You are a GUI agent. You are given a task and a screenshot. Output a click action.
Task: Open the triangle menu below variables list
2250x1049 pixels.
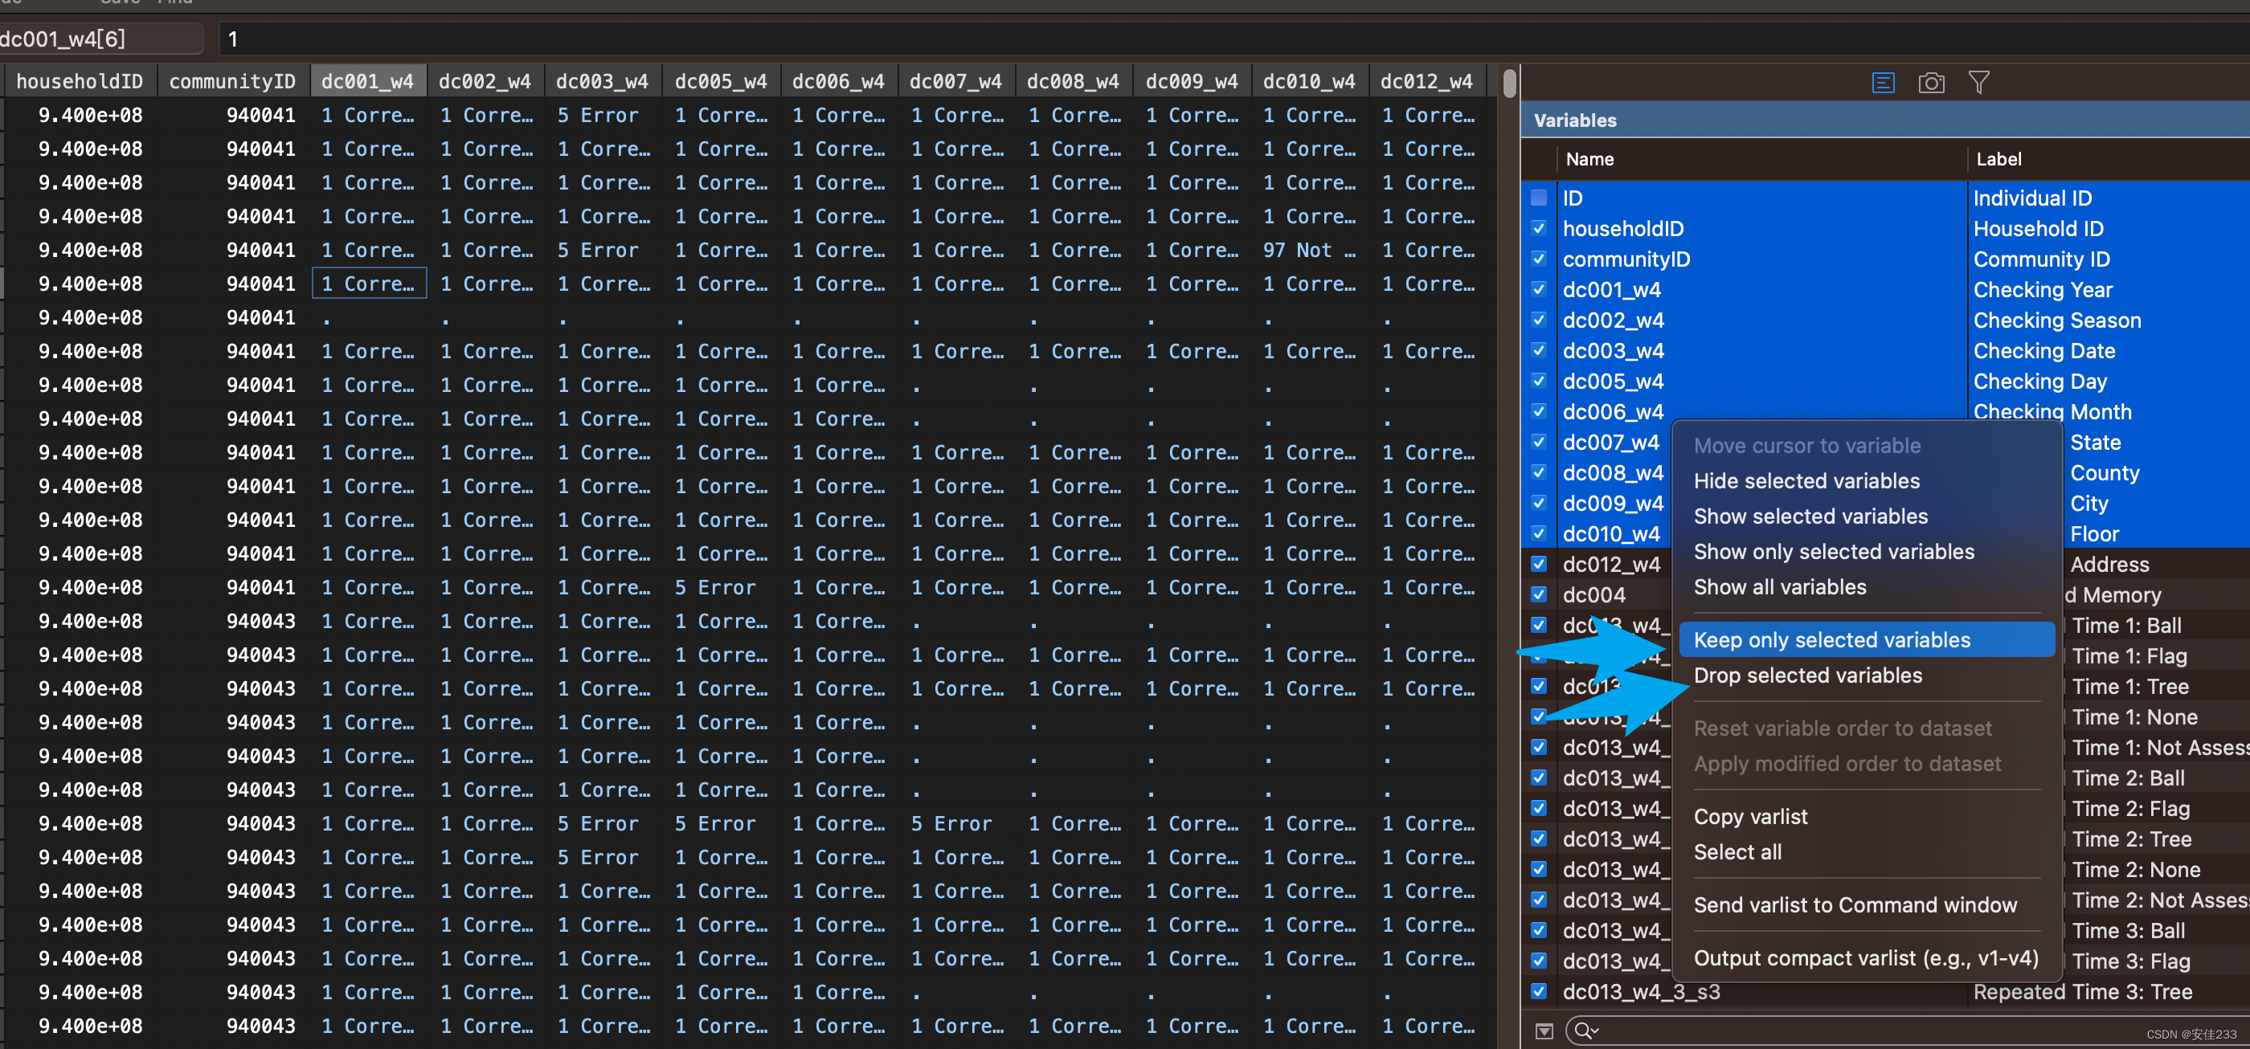click(1544, 1031)
